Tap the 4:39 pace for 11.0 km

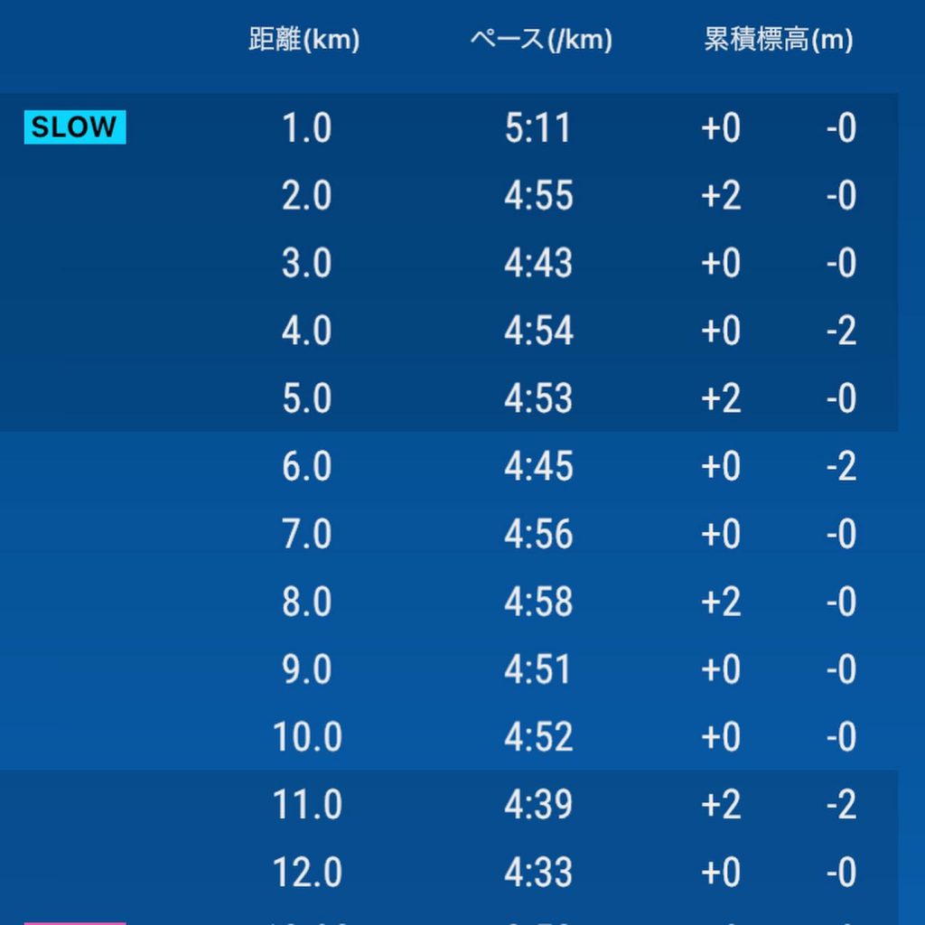(538, 805)
